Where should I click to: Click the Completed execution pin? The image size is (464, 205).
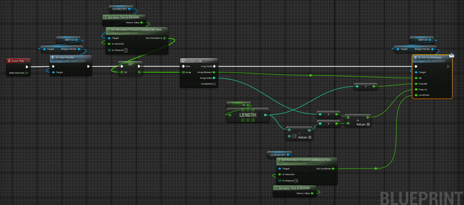coord(214,84)
